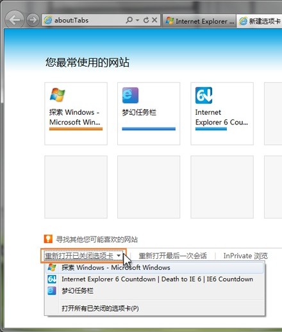The image size is (282, 332).
Task: Open the Internet Explorer 6 Cou... tile
Action: (x=222, y=113)
